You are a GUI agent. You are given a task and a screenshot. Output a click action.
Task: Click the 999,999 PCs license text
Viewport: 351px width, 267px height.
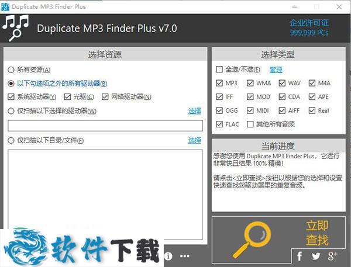tap(309, 33)
